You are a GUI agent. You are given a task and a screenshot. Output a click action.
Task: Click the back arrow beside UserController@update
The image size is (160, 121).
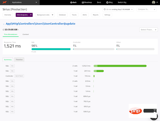point(4,24)
